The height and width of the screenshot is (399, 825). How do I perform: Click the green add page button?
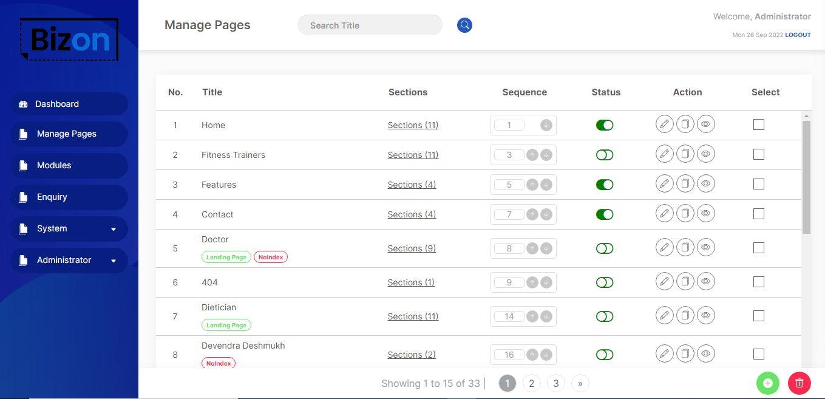point(767,383)
